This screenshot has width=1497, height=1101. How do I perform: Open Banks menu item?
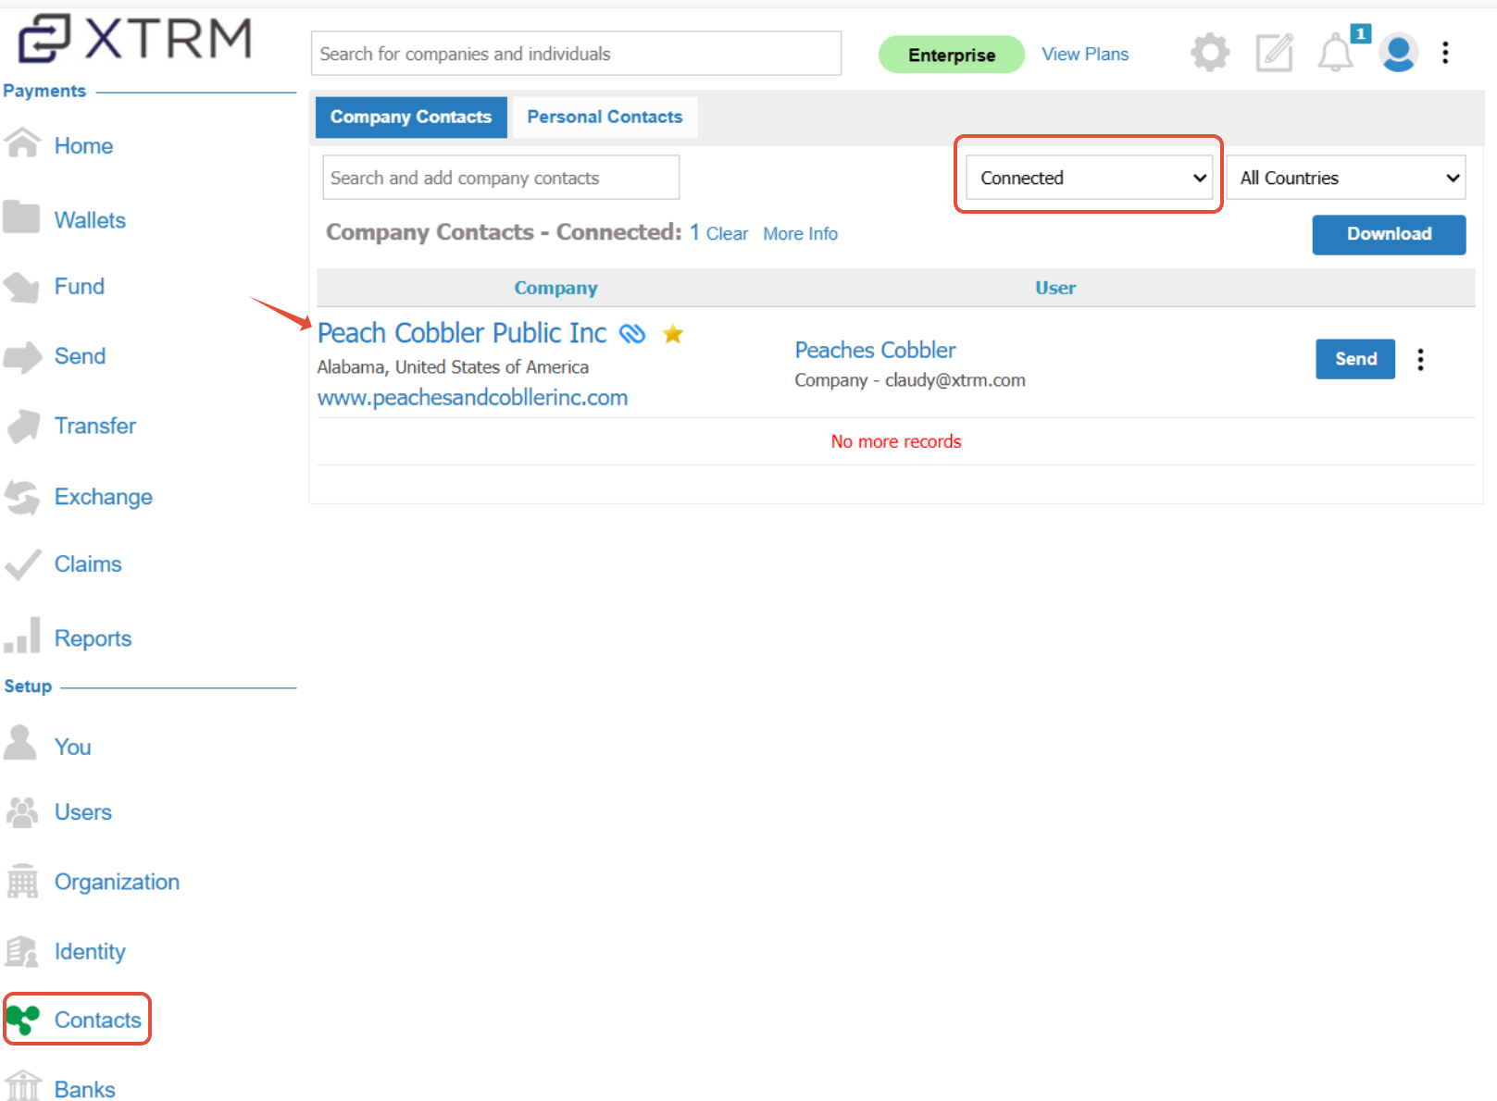click(84, 1089)
